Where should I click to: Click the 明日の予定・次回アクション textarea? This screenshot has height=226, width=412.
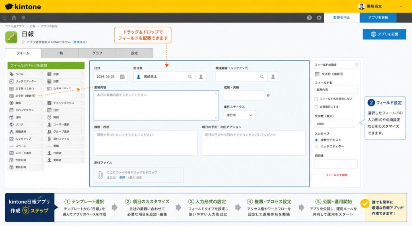point(253,143)
